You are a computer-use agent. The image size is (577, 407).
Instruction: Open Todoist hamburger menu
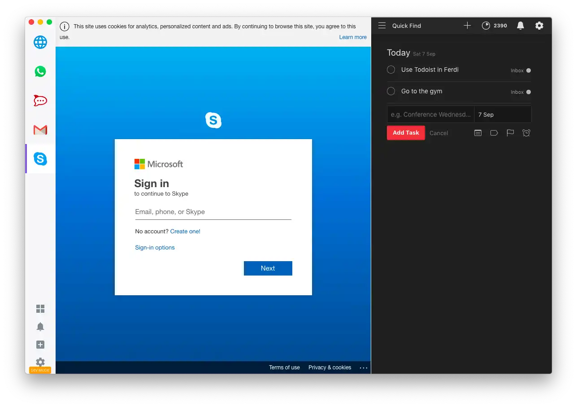[x=382, y=26]
